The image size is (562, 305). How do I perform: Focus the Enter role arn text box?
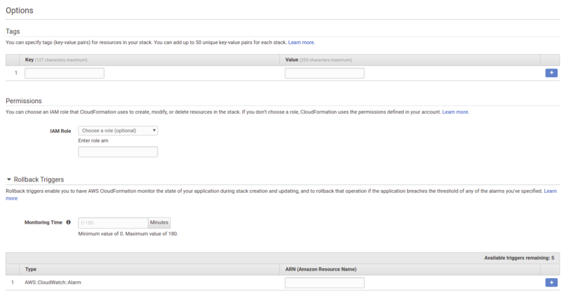coord(118,152)
